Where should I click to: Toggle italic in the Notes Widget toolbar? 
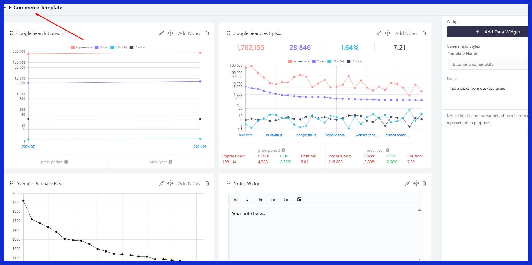click(x=248, y=199)
